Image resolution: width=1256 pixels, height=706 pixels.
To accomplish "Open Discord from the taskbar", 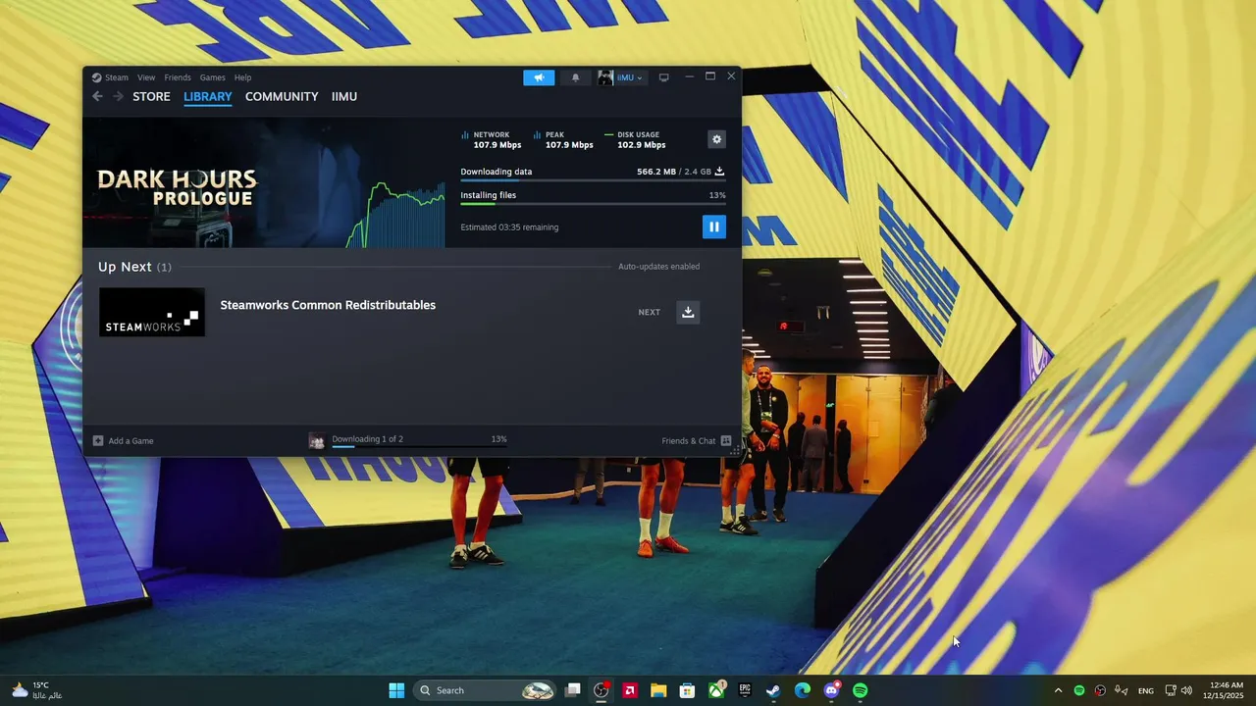I will 831,690.
